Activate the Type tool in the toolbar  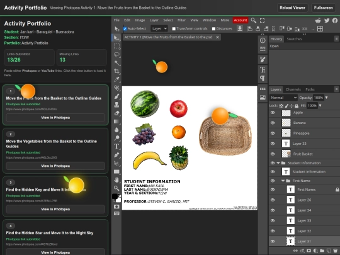[x=116, y=146]
